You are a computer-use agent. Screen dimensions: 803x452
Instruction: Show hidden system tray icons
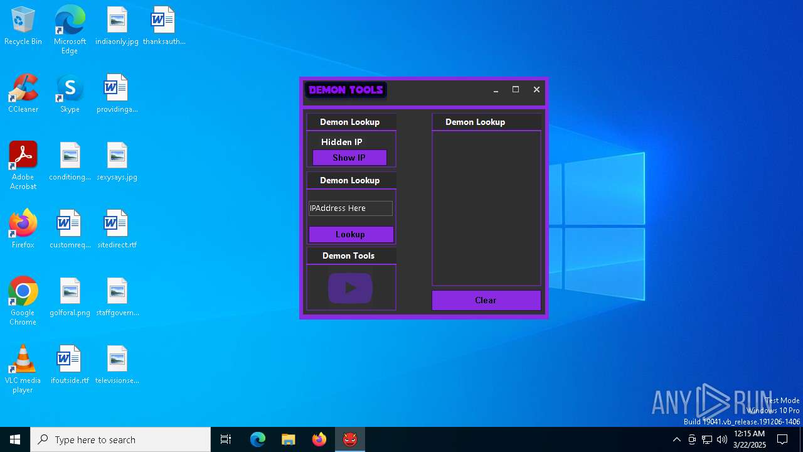pos(676,439)
